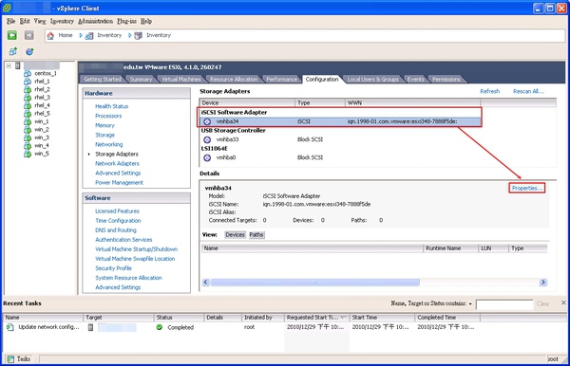Close the Recent Tasks panel with X
Screen dimensions: 570x366
point(563,302)
